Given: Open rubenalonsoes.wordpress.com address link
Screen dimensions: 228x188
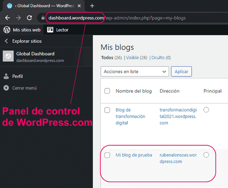Looking at the screenshot, I should pos(178,158).
